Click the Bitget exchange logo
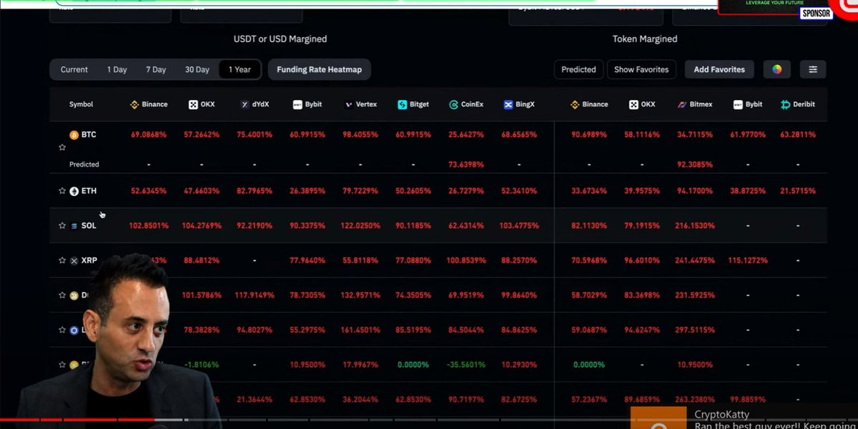 [400, 104]
